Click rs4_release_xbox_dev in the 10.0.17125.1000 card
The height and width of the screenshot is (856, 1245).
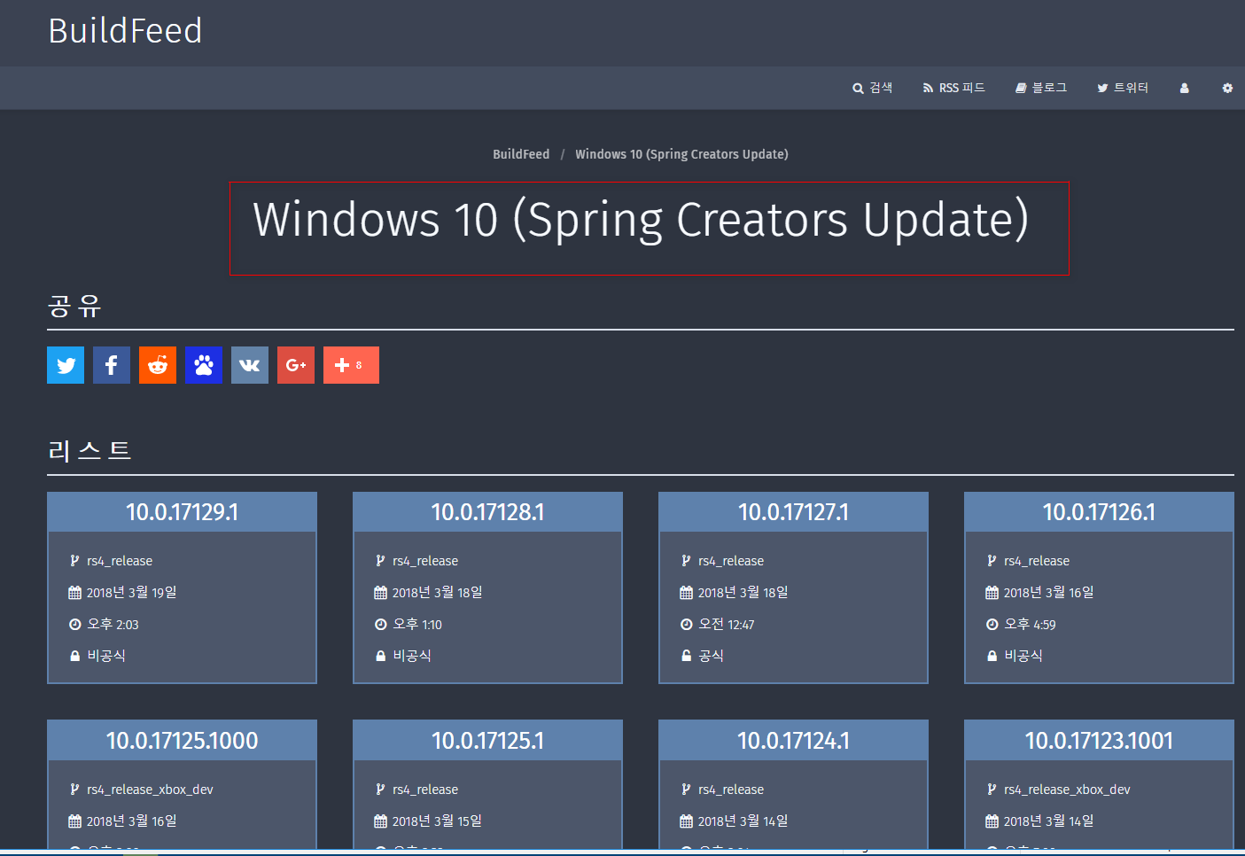pyautogui.click(x=150, y=790)
